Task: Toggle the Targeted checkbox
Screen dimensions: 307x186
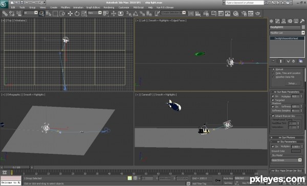Action: click(x=273, y=100)
